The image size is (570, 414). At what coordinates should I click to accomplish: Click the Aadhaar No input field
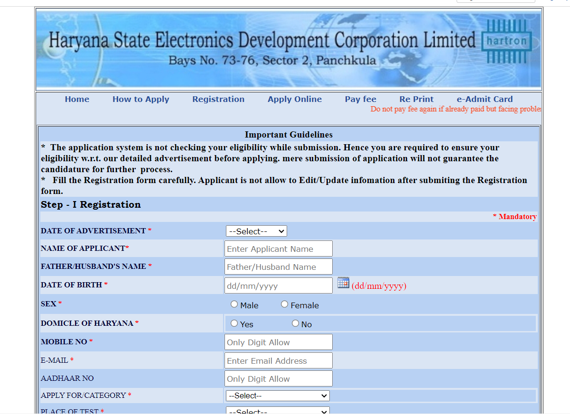coord(279,378)
